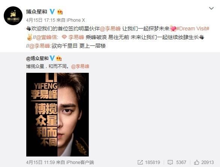Enlarge the Li Yifeng poster image
Viewport: 220px width, 167px height.
[x=57, y=114]
